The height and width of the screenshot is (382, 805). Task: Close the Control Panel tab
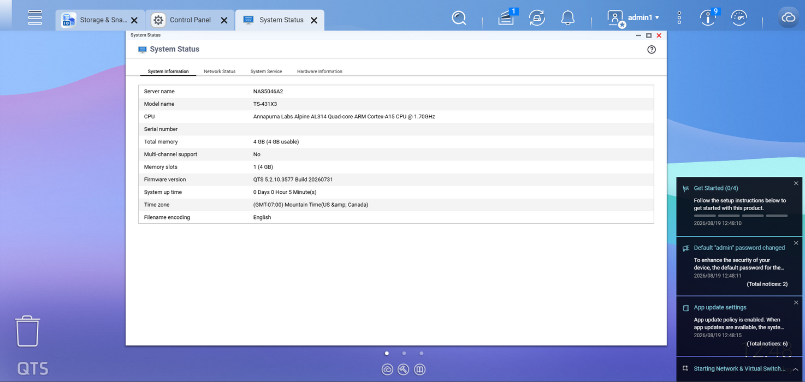click(224, 20)
